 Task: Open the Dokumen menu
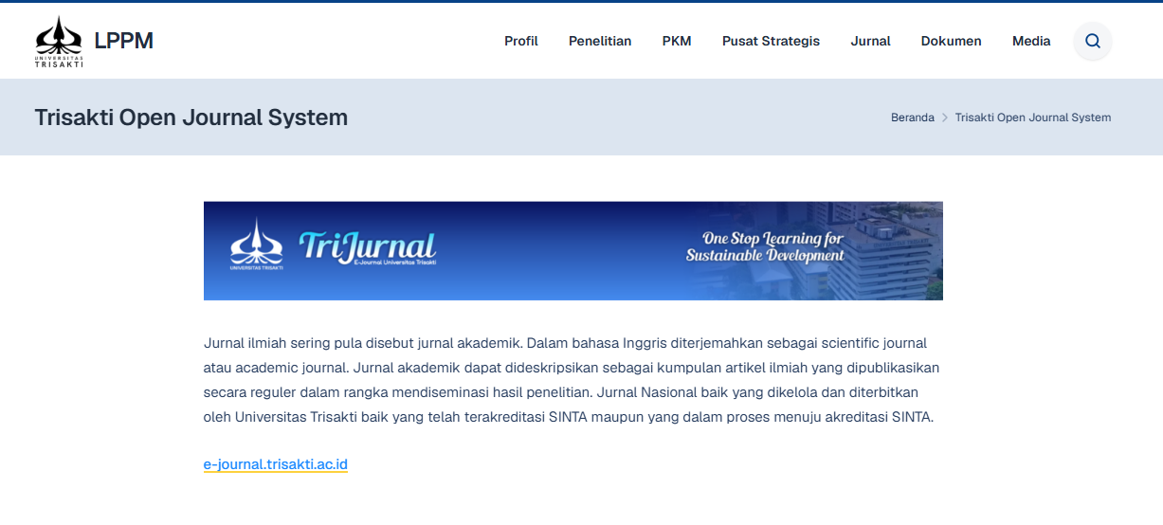(x=951, y=41)
